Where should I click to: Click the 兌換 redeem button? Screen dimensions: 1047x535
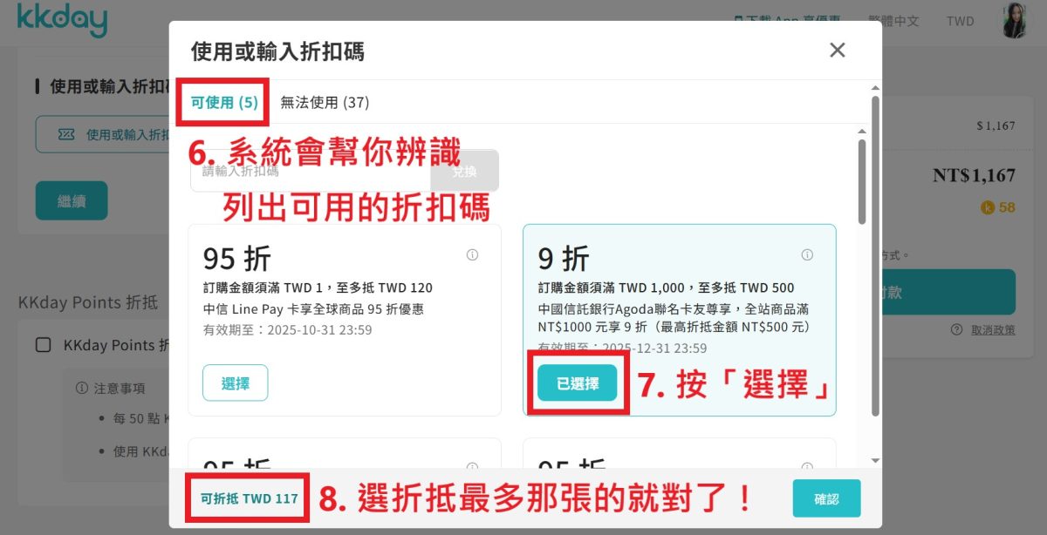[x=464, y=172]
